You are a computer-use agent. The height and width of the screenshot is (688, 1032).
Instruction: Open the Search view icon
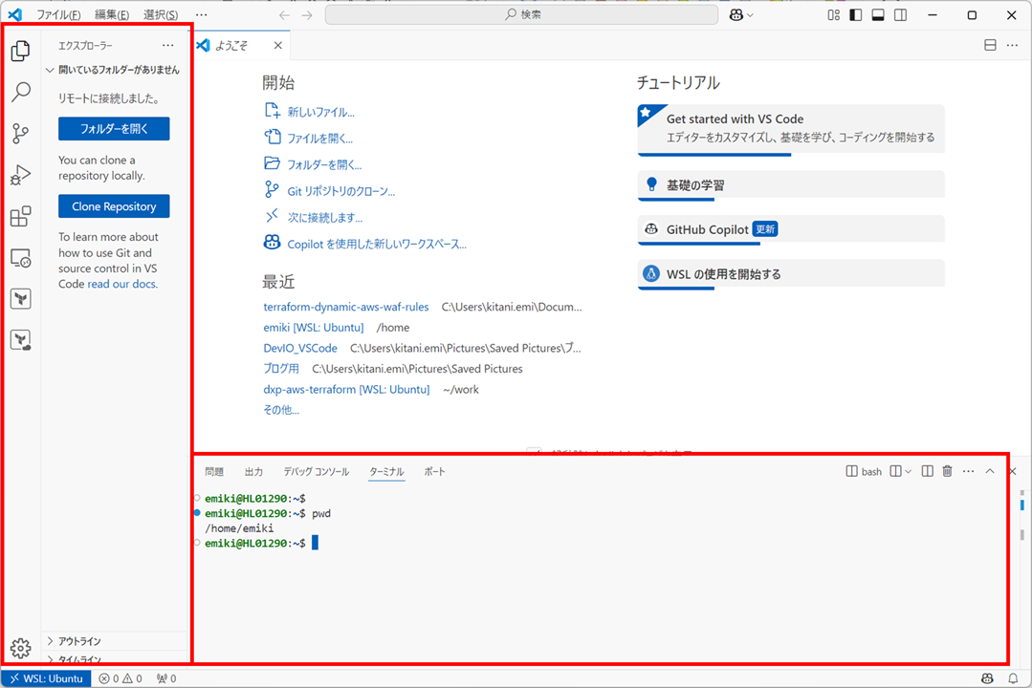point(20,92)
